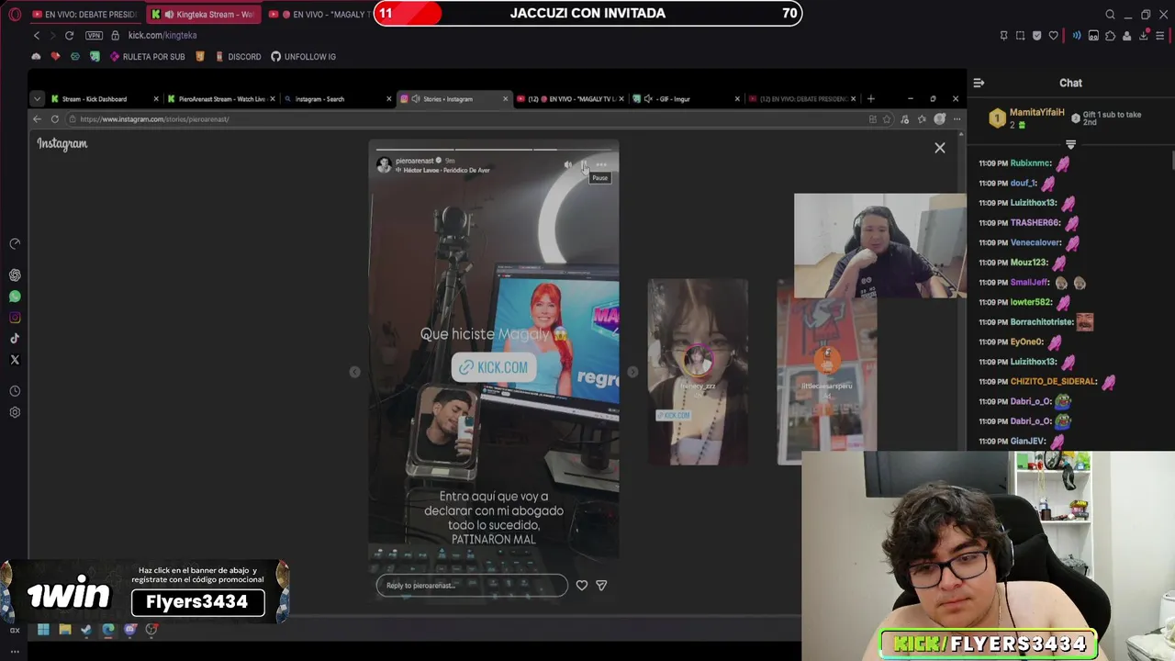Close the Instagram story viewer
The width and height of the screenshot is (1175, 661).
pyautogui.click(x=939, y=148)
